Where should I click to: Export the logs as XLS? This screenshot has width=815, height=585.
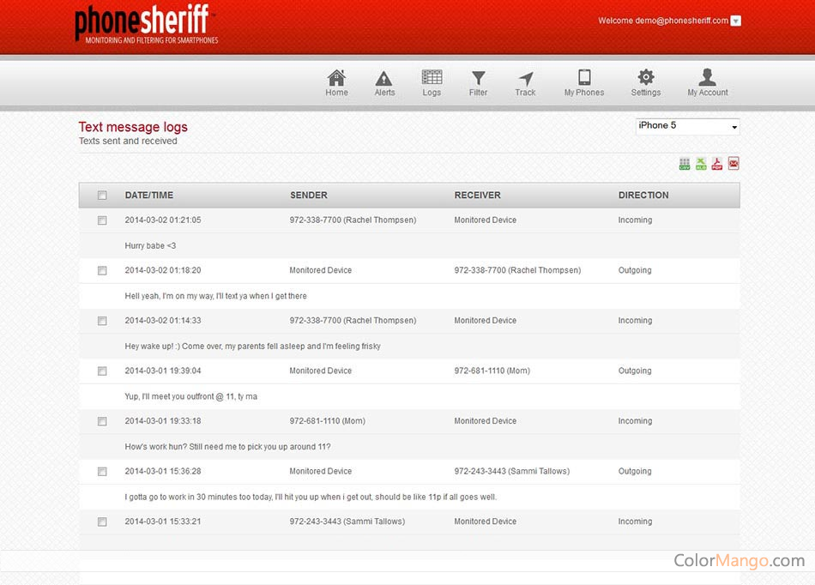pyautogui.click(x=701, y=164)
